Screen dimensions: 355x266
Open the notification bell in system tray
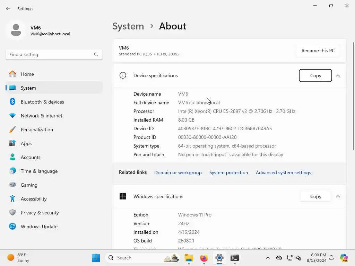331,258
